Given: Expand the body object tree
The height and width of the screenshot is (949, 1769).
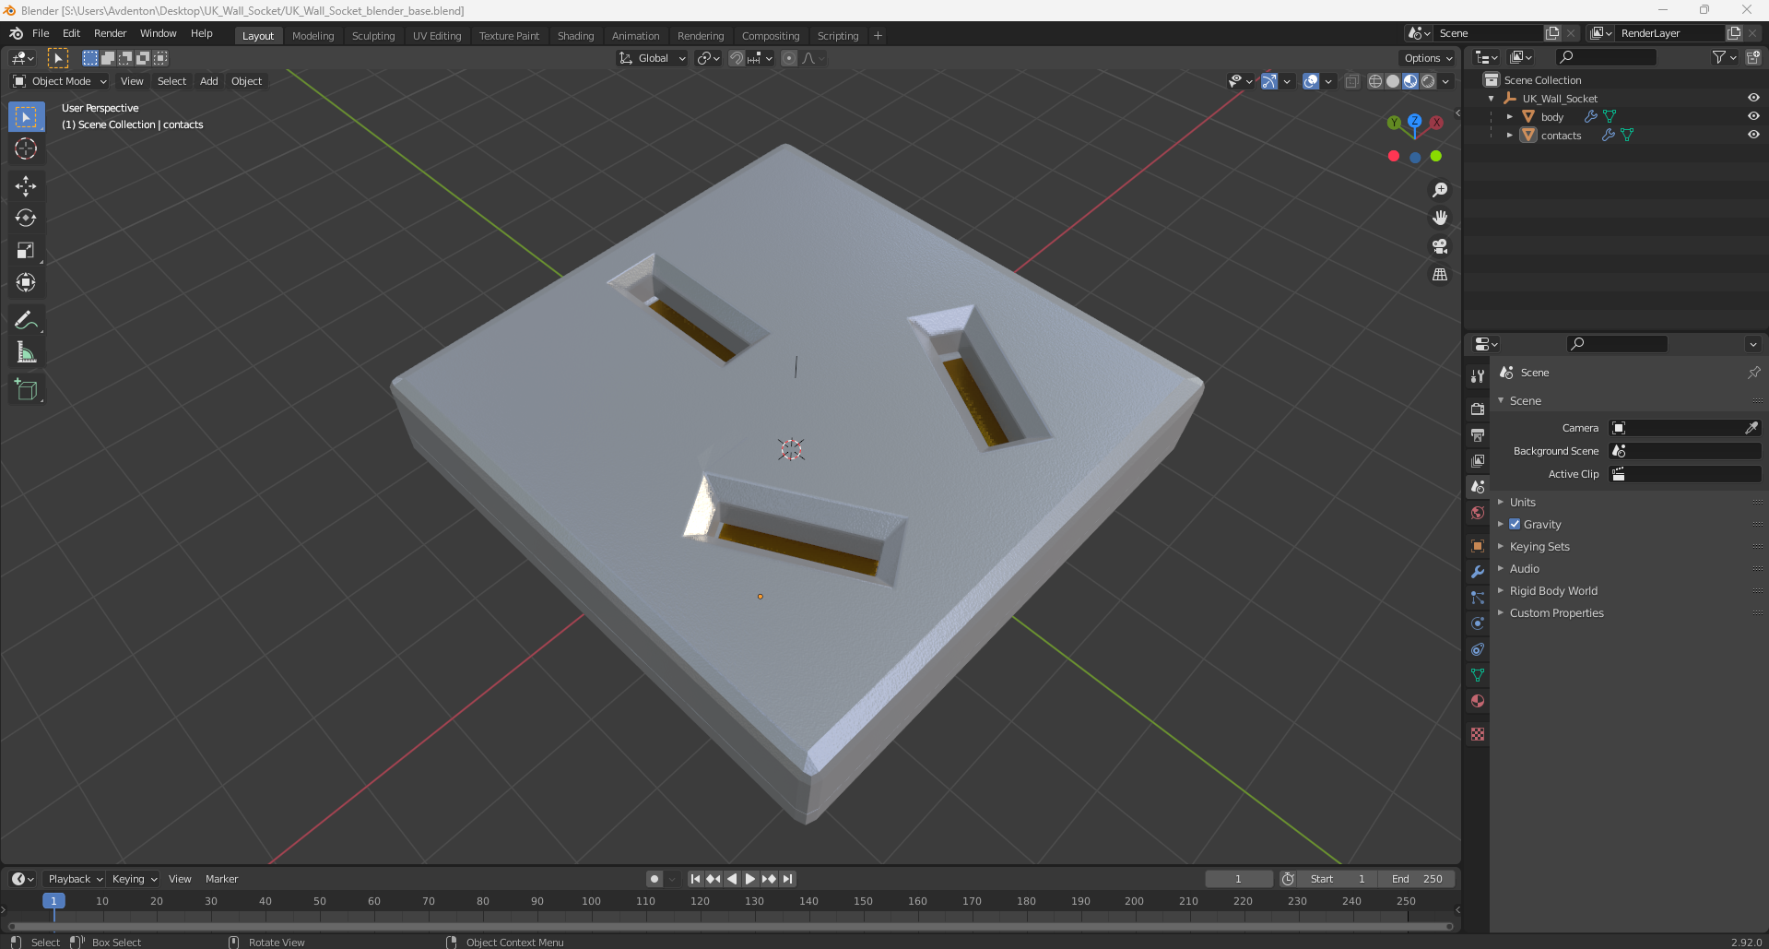Looking at the screenshot, I should pos(1510,116).
